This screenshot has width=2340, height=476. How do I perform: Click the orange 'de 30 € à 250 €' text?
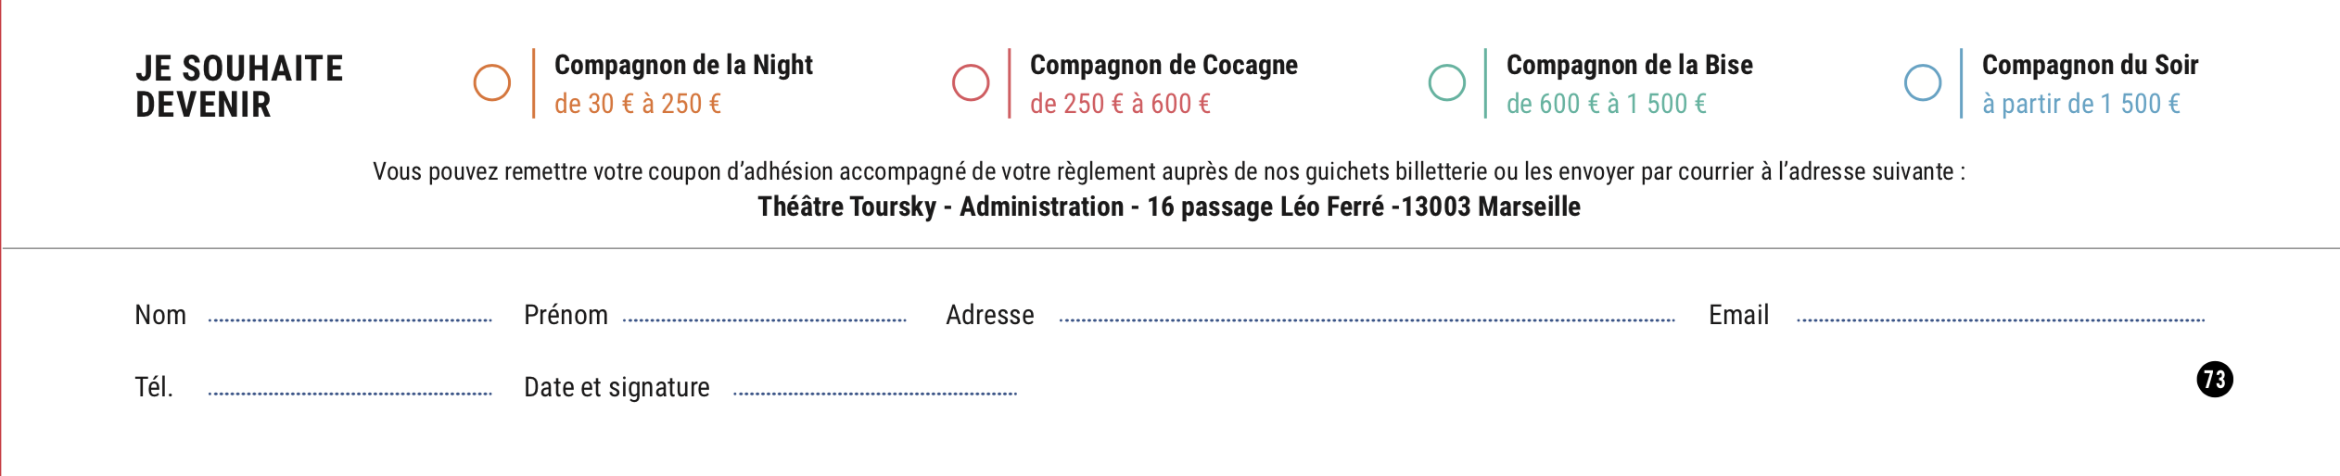638,104
